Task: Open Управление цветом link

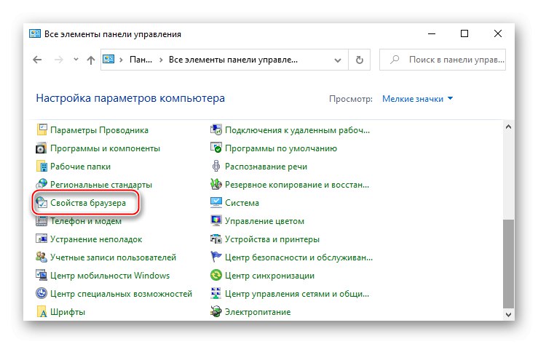Action: point(264,221)
